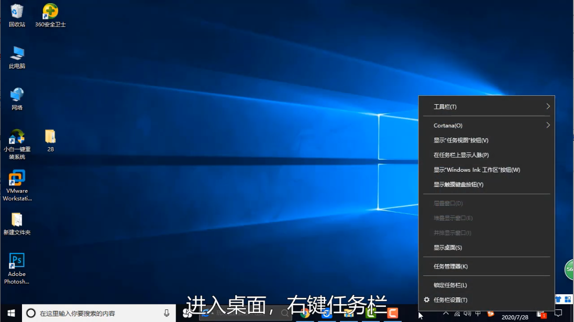Toggle 在任务栏上显示人脉 option

coord(461,155)
